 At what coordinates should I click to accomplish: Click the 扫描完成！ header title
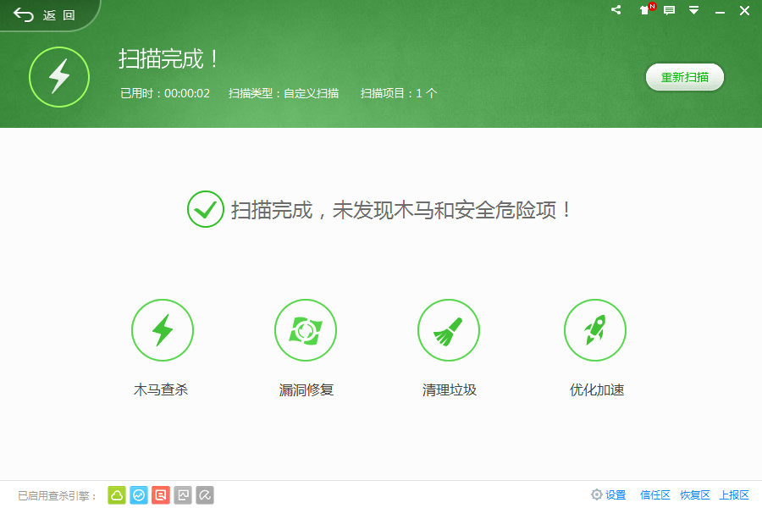click(168, 59)
